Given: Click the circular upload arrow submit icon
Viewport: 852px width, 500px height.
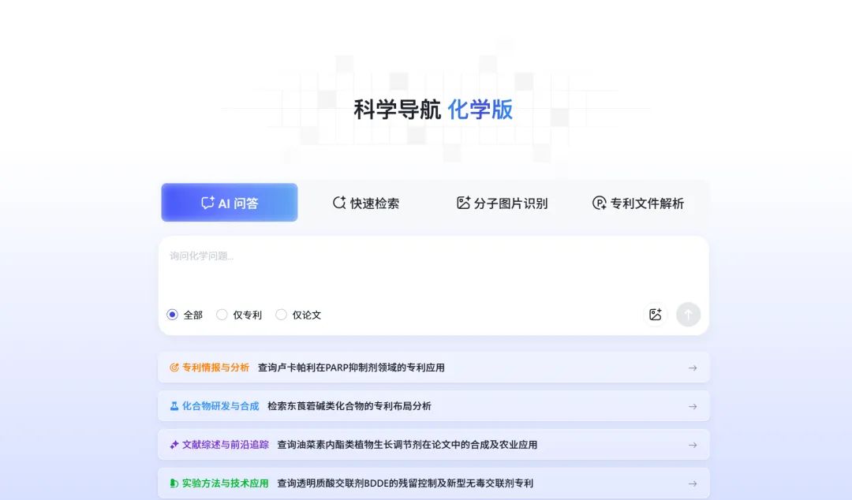Looking at the screenshot, I should pyautogui.click(x=688, y=314).
